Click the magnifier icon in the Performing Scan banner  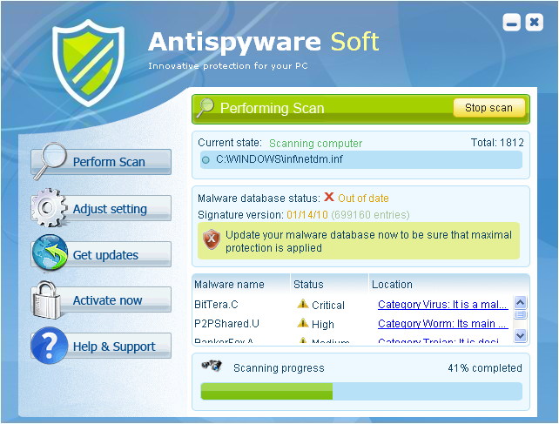tap(205, 107)
